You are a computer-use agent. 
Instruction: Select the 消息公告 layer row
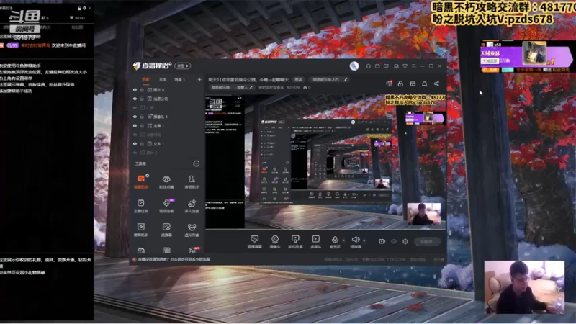point(168,99)
